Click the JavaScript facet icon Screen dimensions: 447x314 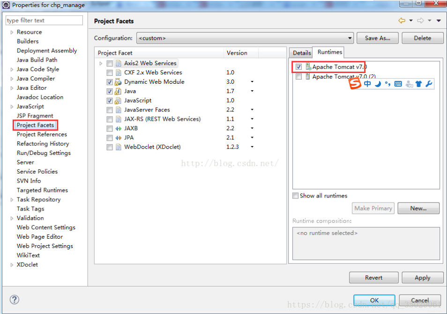coord(118,101)
